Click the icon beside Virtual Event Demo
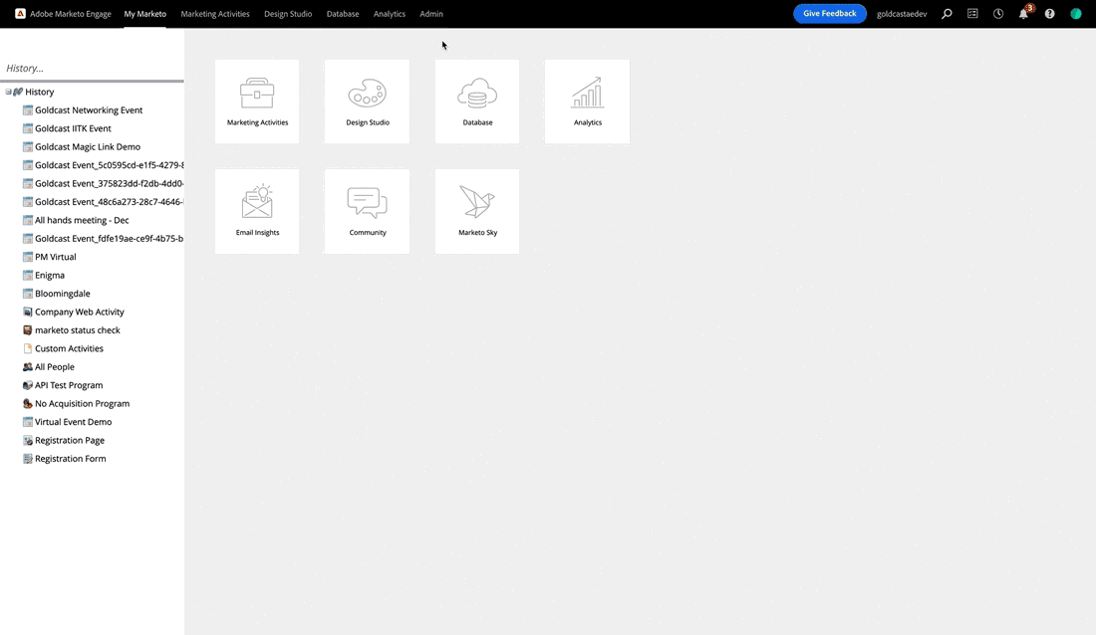This screenshot has width=1096, height=635. (x=28, y=421)
